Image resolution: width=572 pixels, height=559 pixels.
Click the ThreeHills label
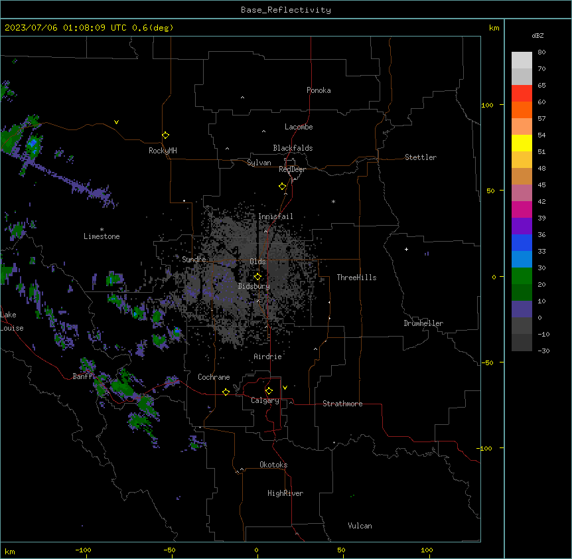357,278
